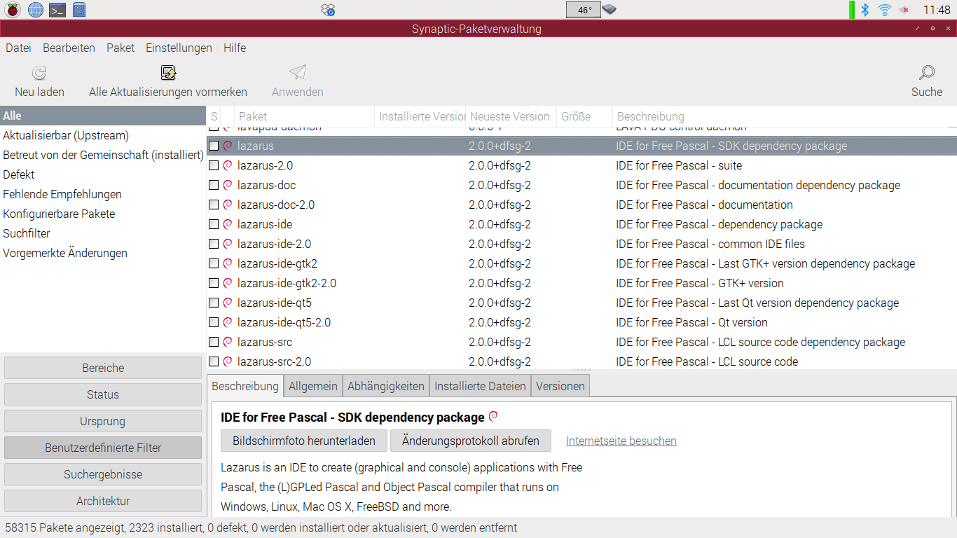
Task: Select the Alle filter entry
Action: [103, 116]
